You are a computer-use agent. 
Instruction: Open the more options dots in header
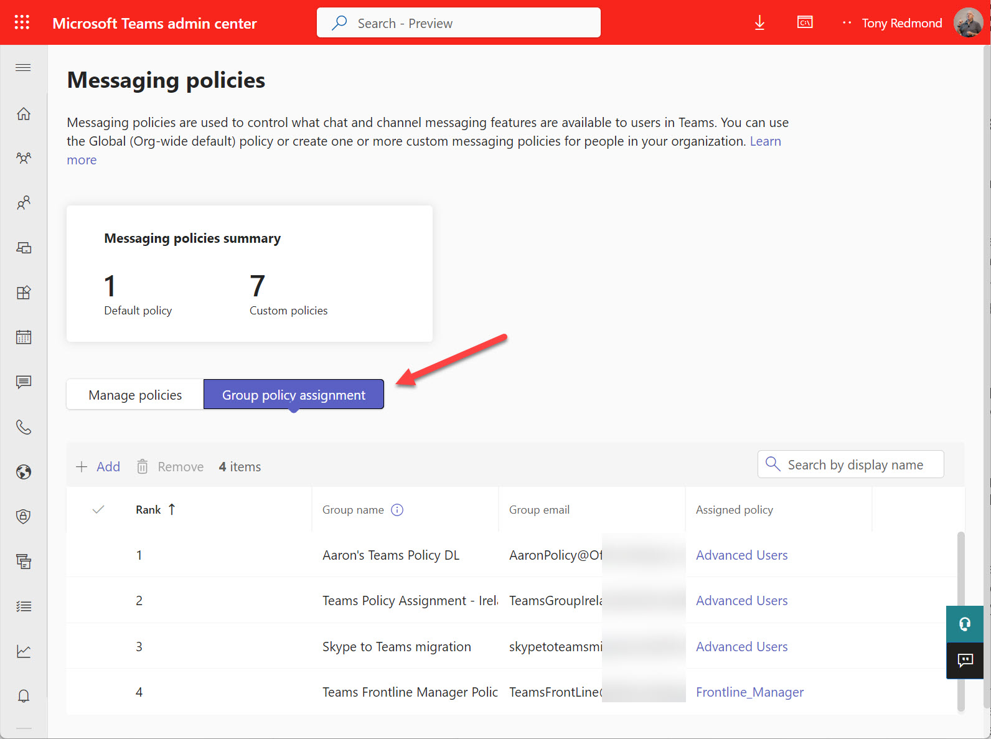pos(847,23)
